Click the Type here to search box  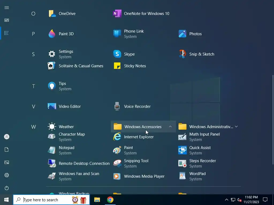[51, 200]
